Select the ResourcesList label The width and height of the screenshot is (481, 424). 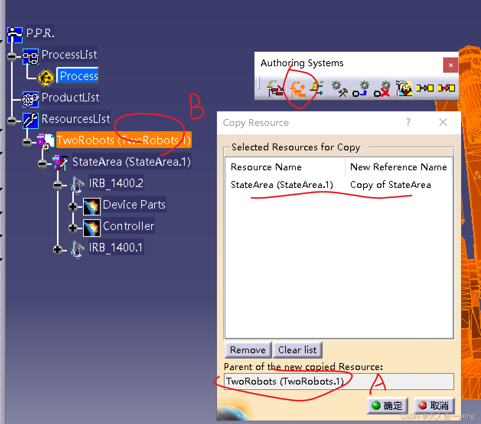76,119
